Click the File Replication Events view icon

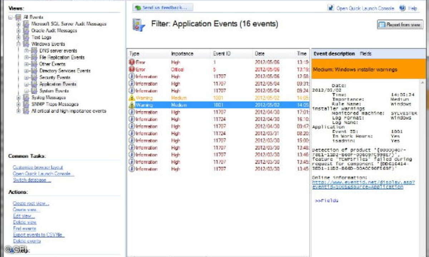pos(34,57)
